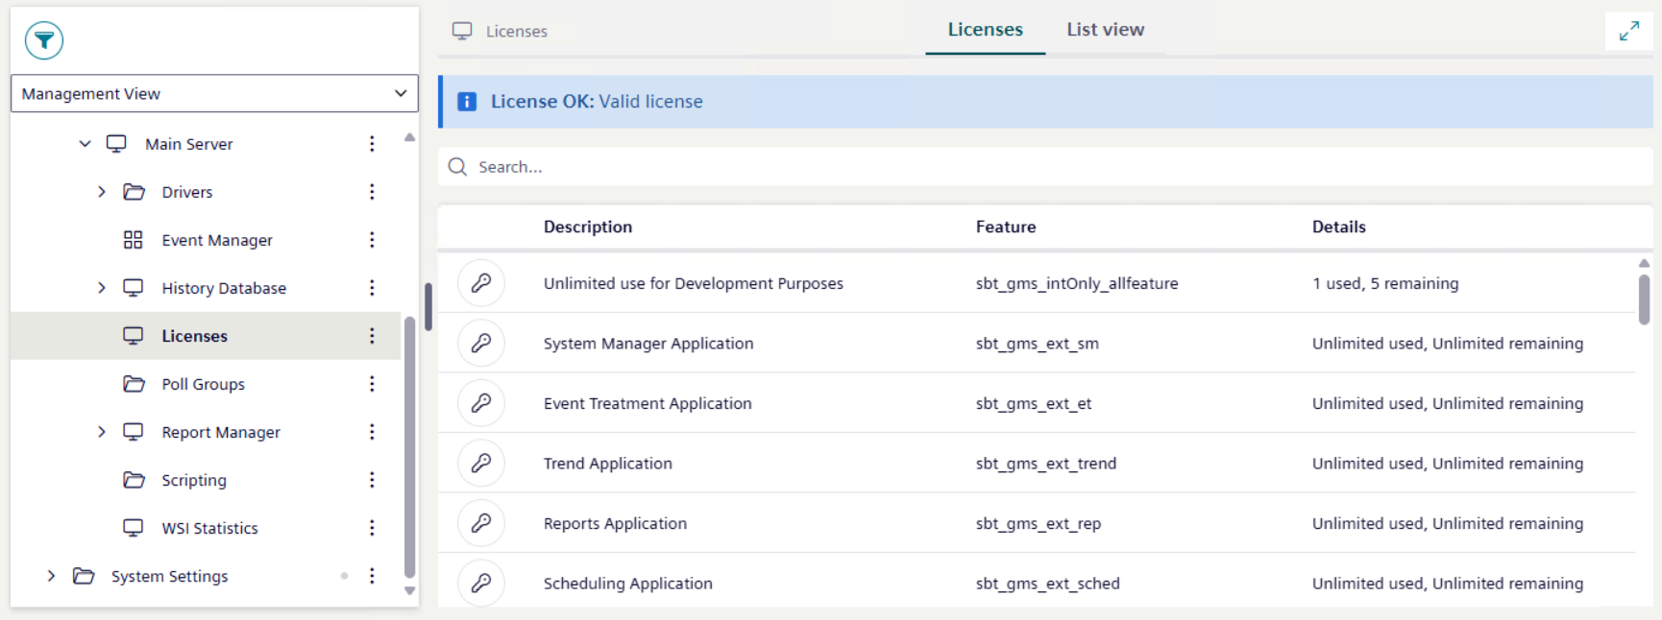Select the Licenses tab

985,30
